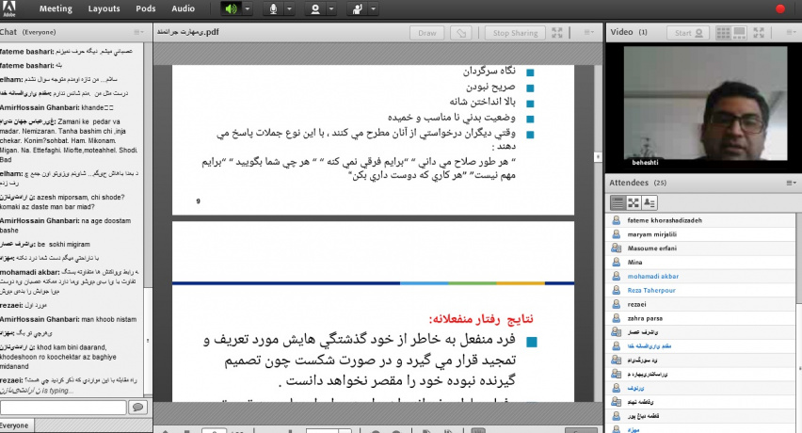Click the chat message input field

[63, 408]
